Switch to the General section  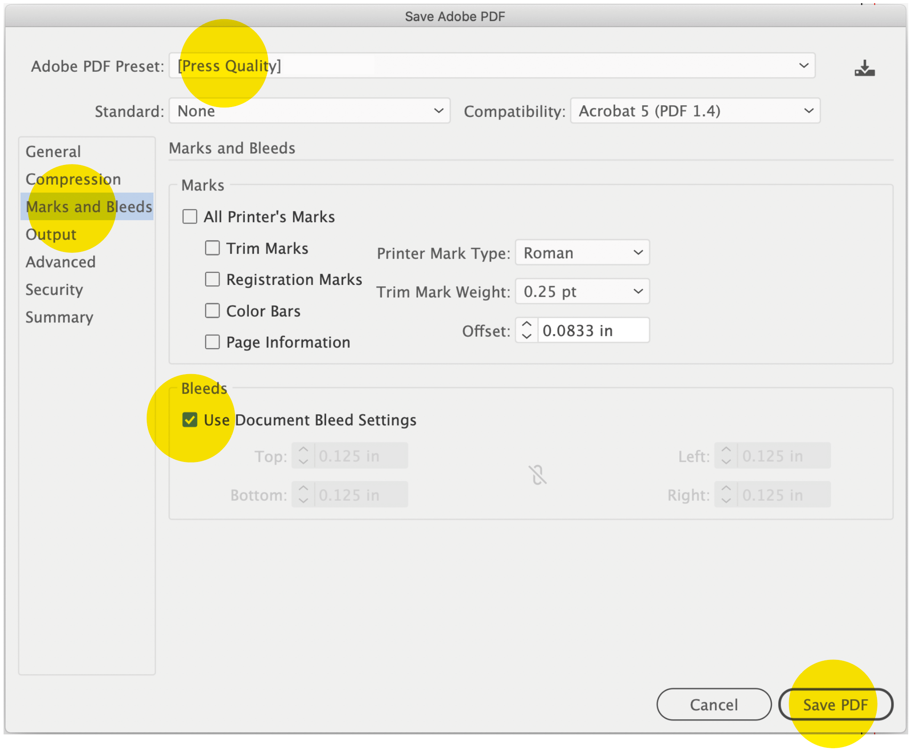pos(53,152)
